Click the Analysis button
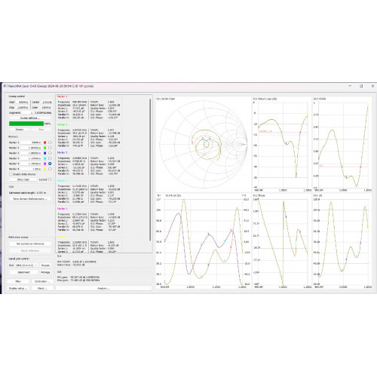The image size is (377, 377). 103,288
